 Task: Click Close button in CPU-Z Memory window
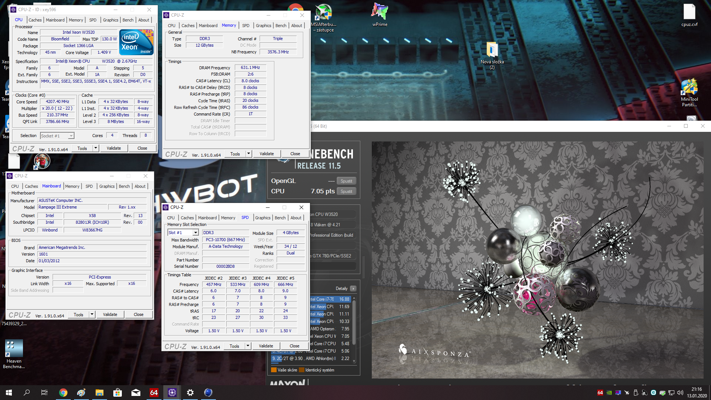295,154
